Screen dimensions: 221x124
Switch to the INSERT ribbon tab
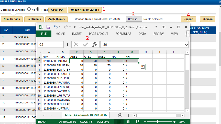(77, 34)
